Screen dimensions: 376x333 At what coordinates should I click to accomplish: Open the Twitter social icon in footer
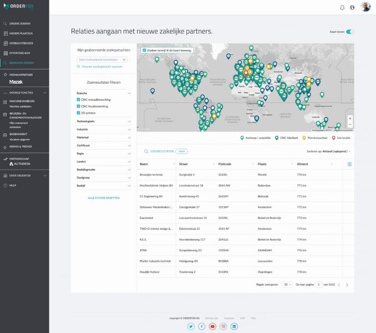click(x=191, y=326)
